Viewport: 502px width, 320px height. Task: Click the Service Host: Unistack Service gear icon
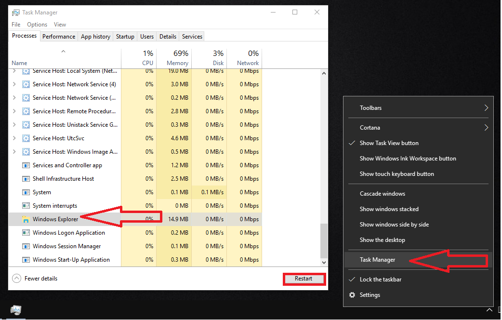(x=26, y=125)
